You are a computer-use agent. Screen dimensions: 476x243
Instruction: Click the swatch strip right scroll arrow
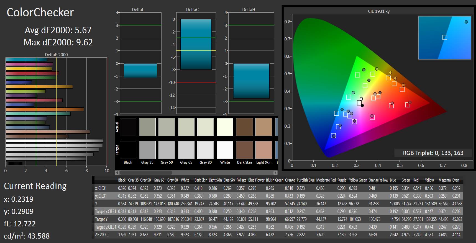point(275,173)
